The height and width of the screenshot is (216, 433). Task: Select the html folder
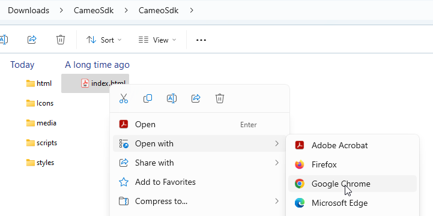[x=39, y=83]
